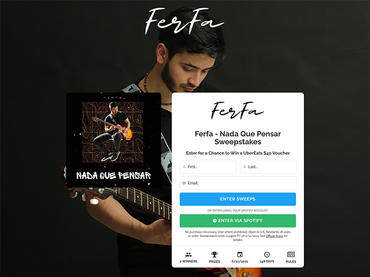Focus the Last name input field
The height and width of the screenshot is (277, 370).
click(269, 167)
